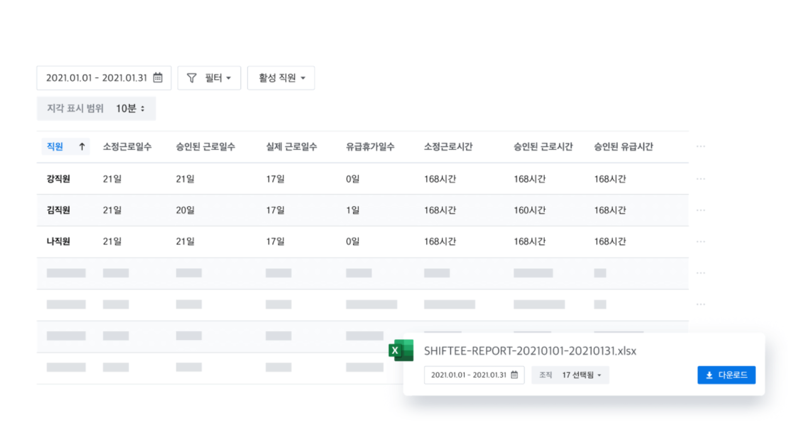Viewport: 797px width, 448px height.
Task: Click calendar icon in main date range
Action: point(158,78)
